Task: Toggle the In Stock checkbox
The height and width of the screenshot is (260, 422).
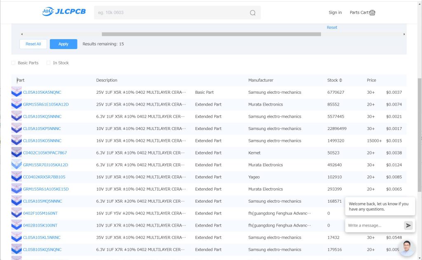Action: (49, 63)
